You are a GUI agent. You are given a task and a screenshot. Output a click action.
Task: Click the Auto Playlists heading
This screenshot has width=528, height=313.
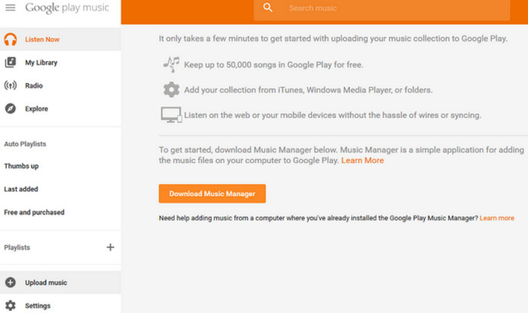pos(25,144)
